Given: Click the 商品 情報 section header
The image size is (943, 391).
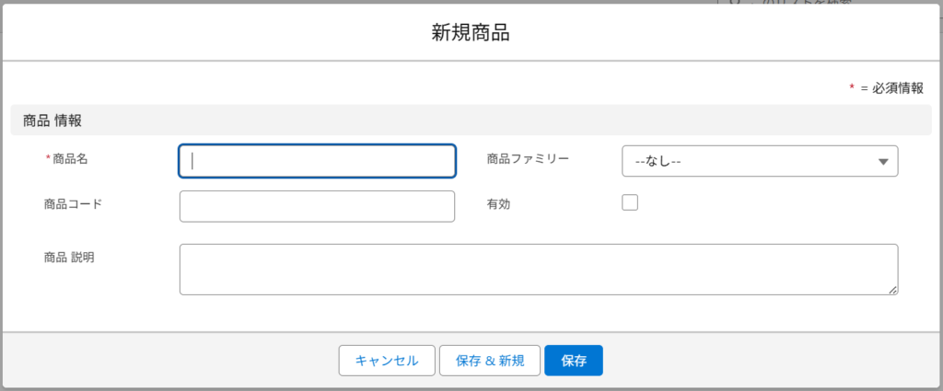Looking at the screenshot, I should [471, 121].
